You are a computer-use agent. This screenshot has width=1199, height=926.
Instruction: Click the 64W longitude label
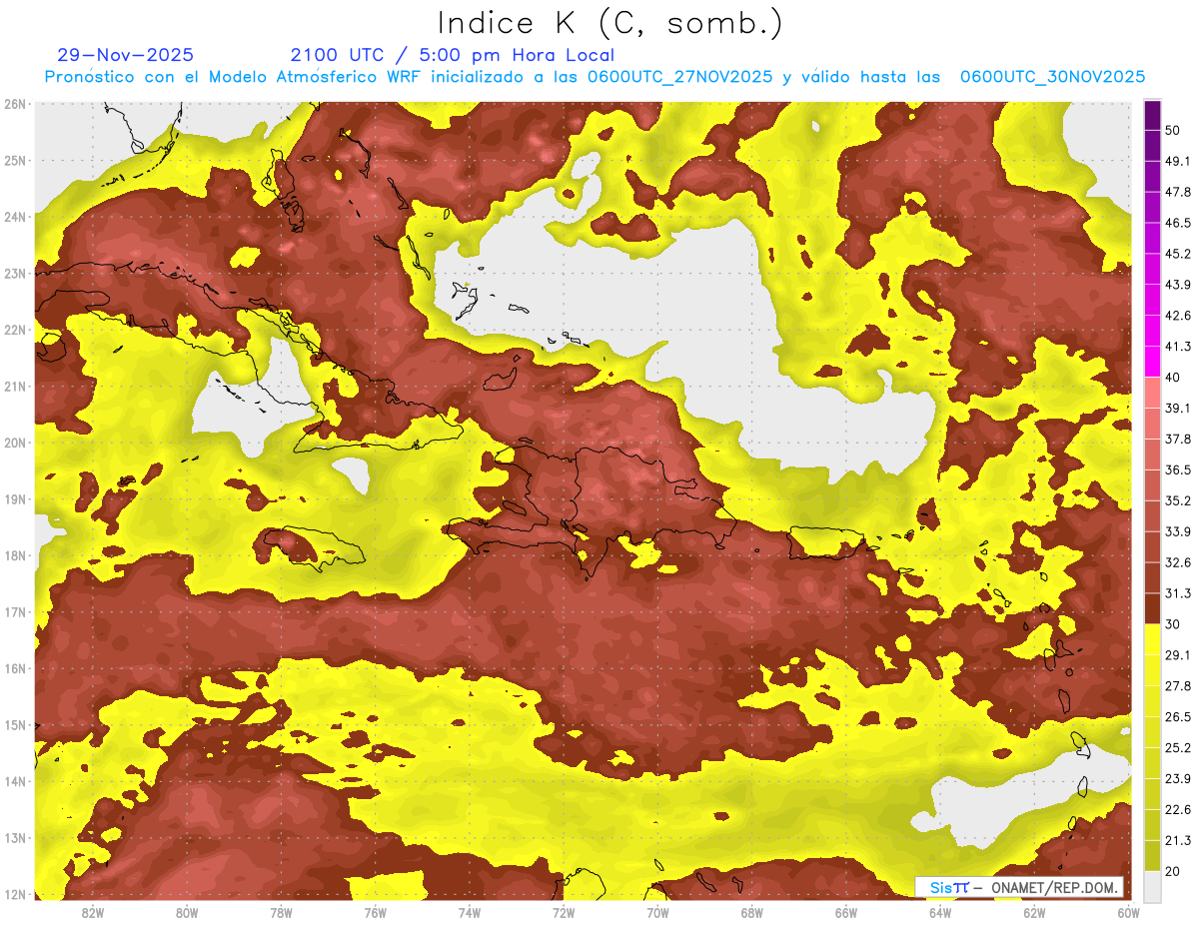(940, 912)
